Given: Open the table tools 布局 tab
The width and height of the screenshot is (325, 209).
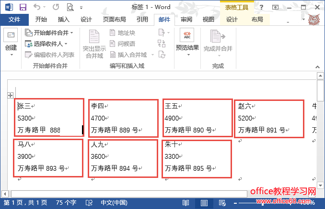Looking at the screenshot, I should (257, 20).
